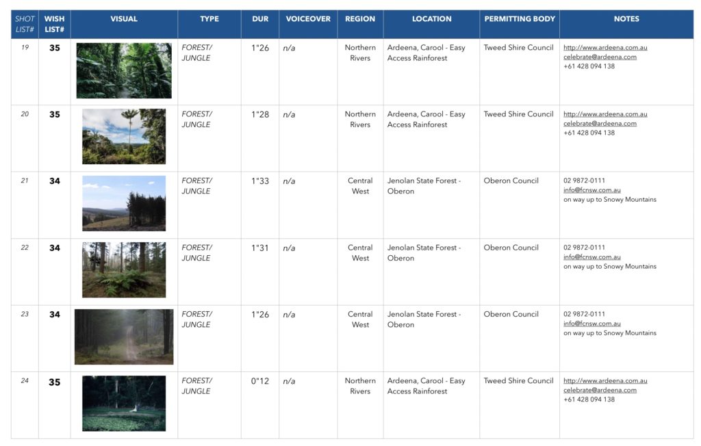The width and height of the screenshot is (701, 446).
Task: Click the TYPE column header
Action: (209, 24)
